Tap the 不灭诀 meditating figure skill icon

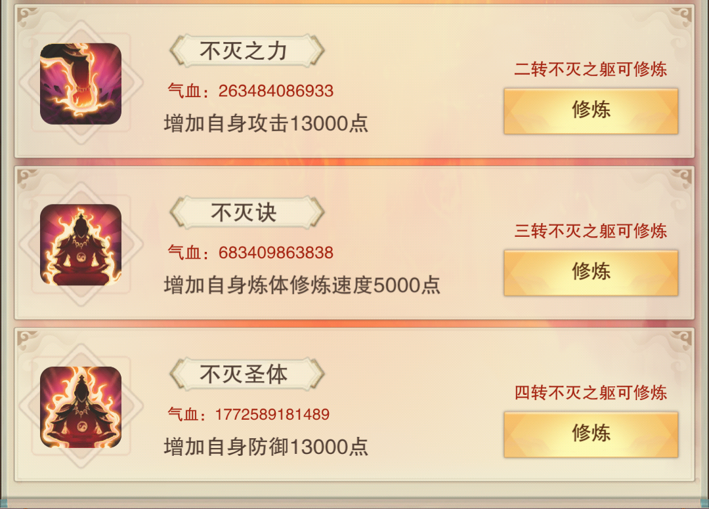81,245
